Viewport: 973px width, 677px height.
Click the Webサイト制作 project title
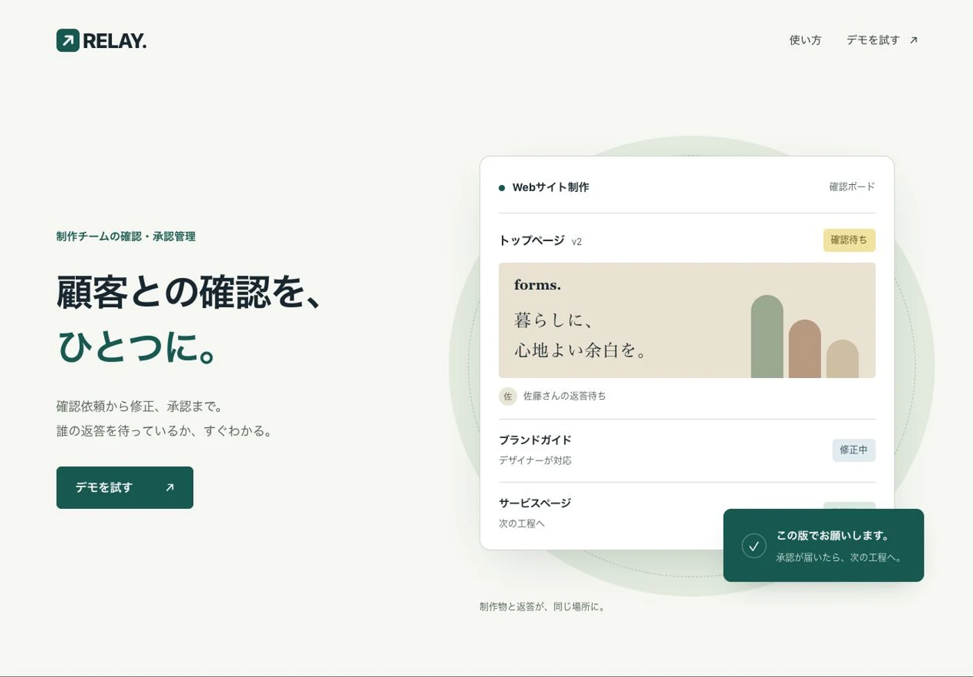coord(550,187)
